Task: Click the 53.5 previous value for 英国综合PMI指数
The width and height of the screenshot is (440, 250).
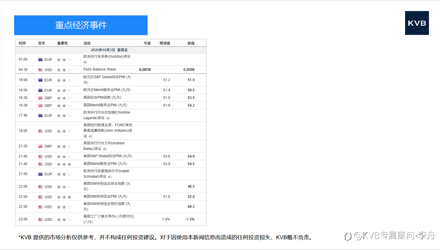Action: [191, 98]
